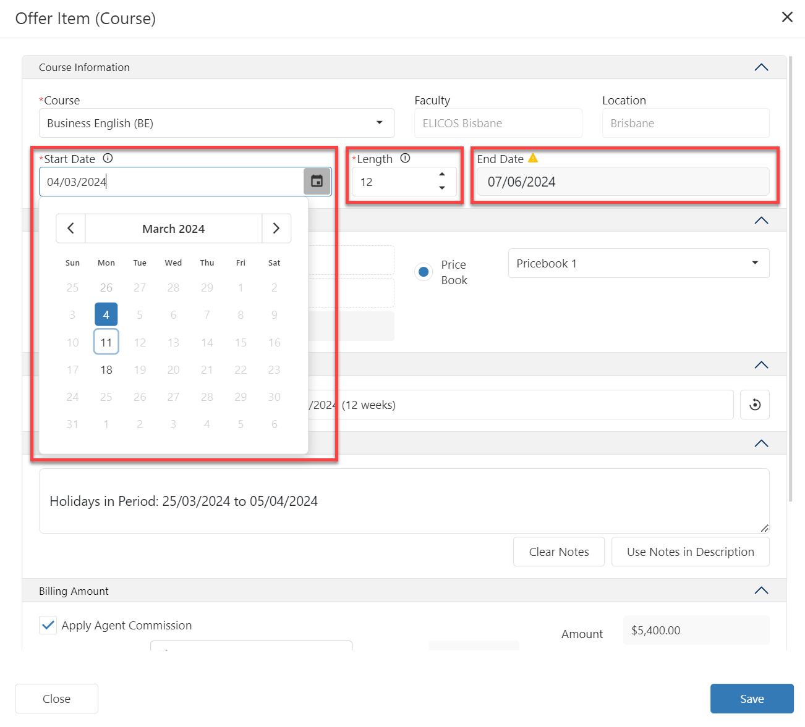Increase the Length value with up arrow

point(442,175)
